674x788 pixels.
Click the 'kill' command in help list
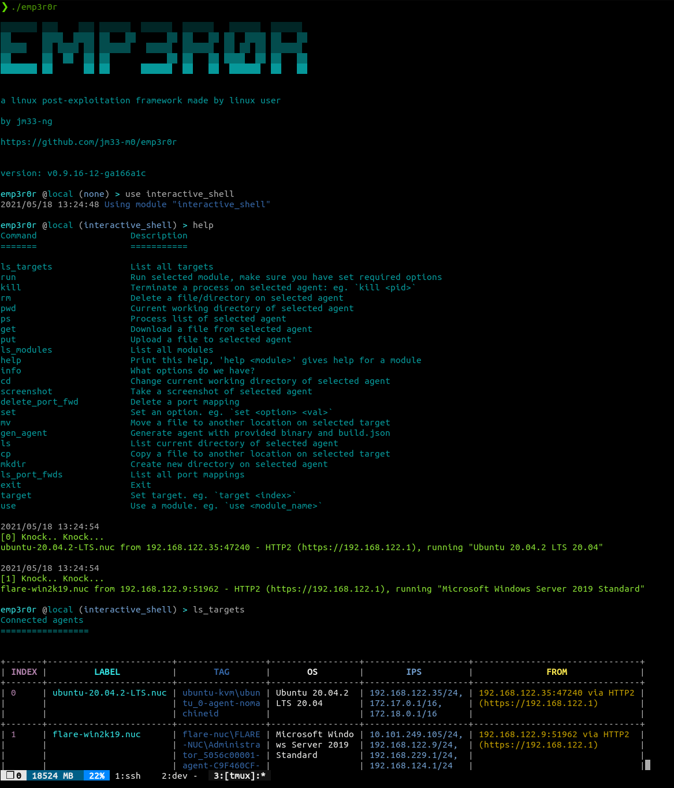pyautogui.click(x=11, y=287)
